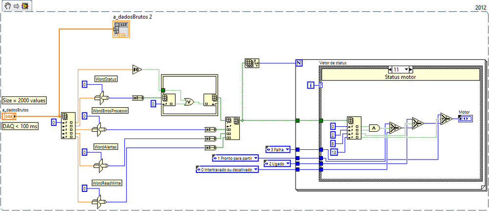Click the 8 numeric constant in case structure
The image size is (489, 211).
(333, 143)
